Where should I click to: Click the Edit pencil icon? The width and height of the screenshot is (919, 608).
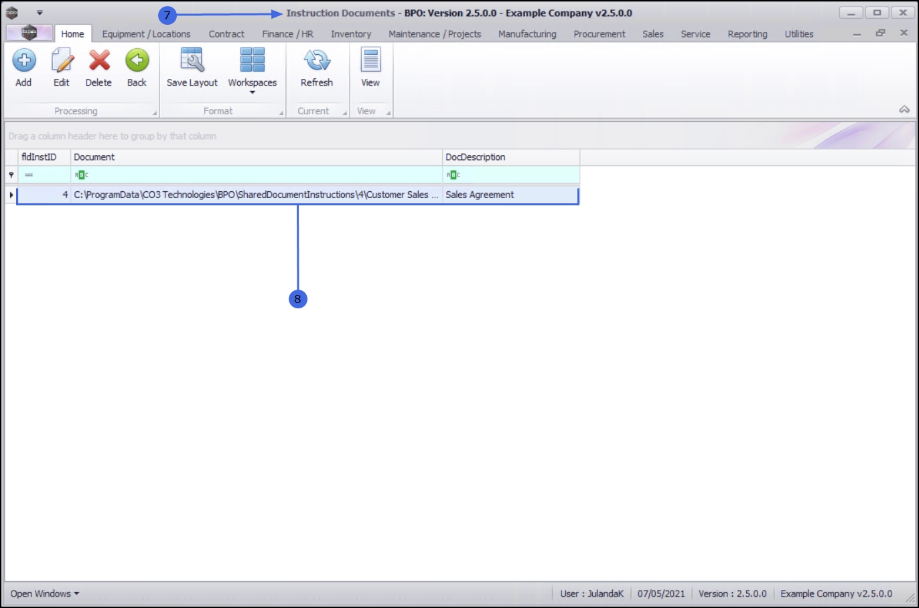[x=62, y=61]
